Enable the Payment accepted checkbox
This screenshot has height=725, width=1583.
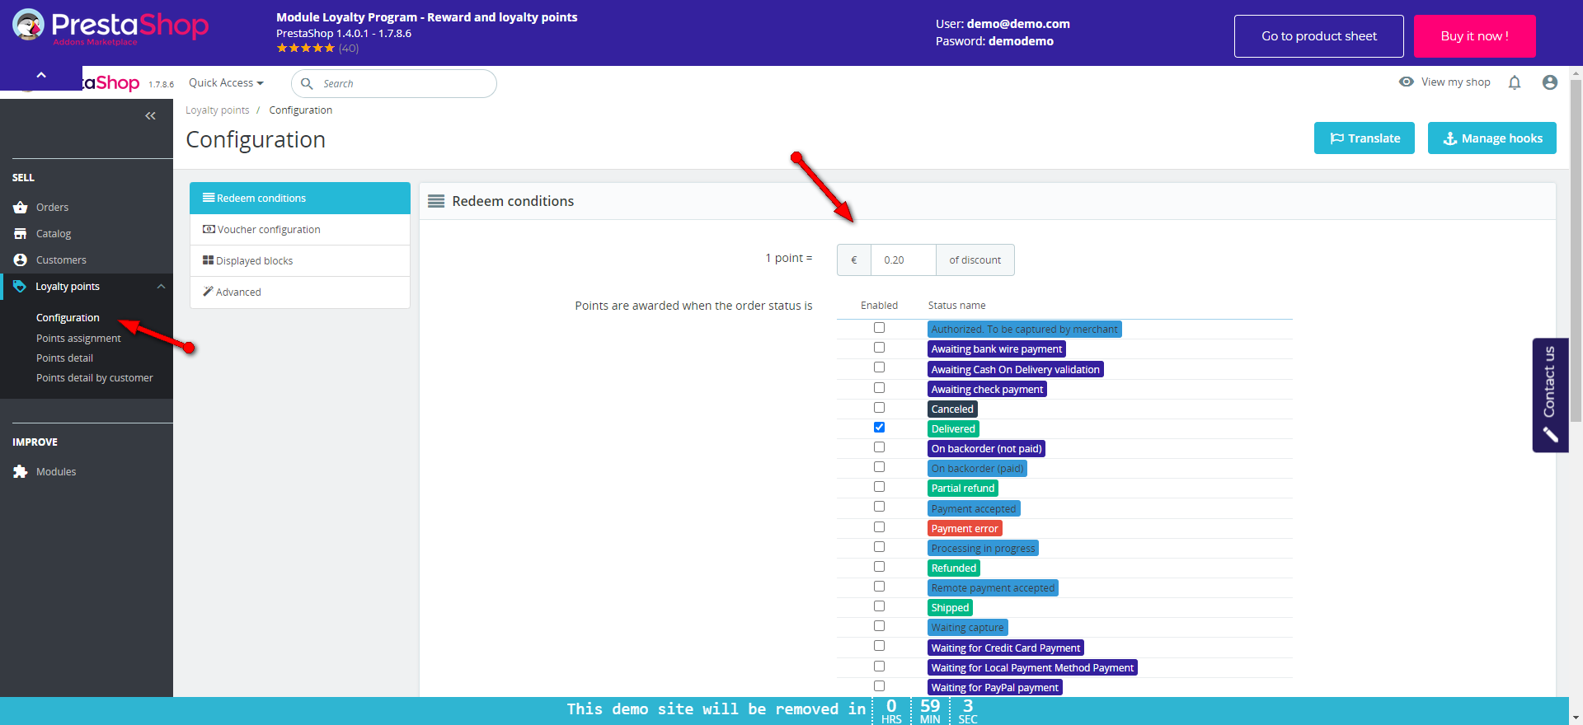coord(879,507)
